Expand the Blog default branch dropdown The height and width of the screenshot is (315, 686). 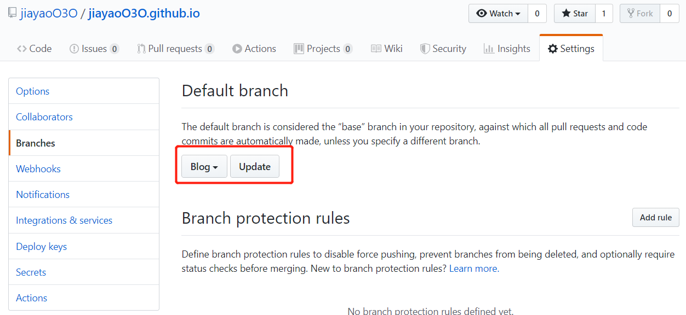[204, 167]
